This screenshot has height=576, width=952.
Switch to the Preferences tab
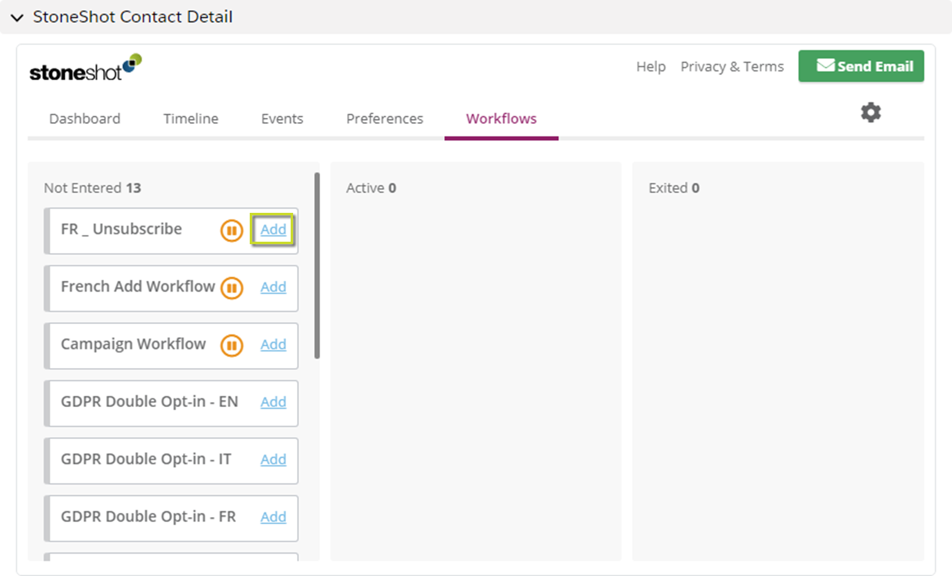point(385,118)
